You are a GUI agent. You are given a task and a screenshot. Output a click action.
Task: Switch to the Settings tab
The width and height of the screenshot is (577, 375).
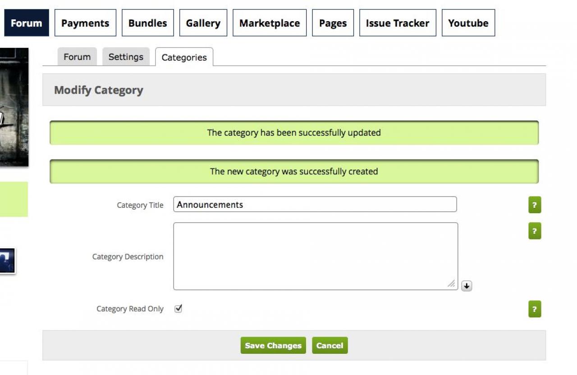coord(126,57)
